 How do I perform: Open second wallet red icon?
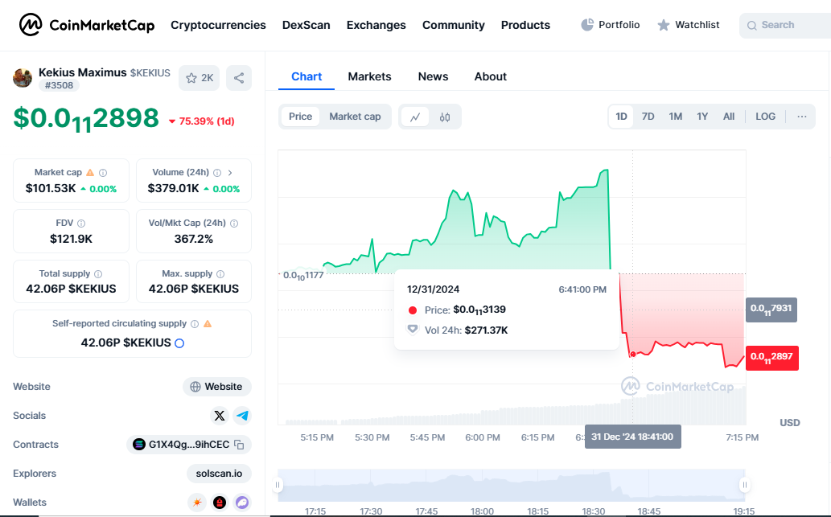click(220, 503)
